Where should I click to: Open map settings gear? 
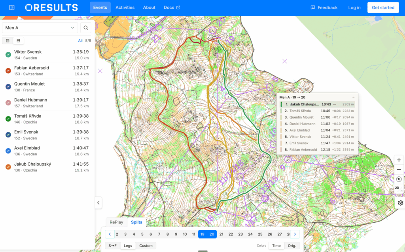400,203
